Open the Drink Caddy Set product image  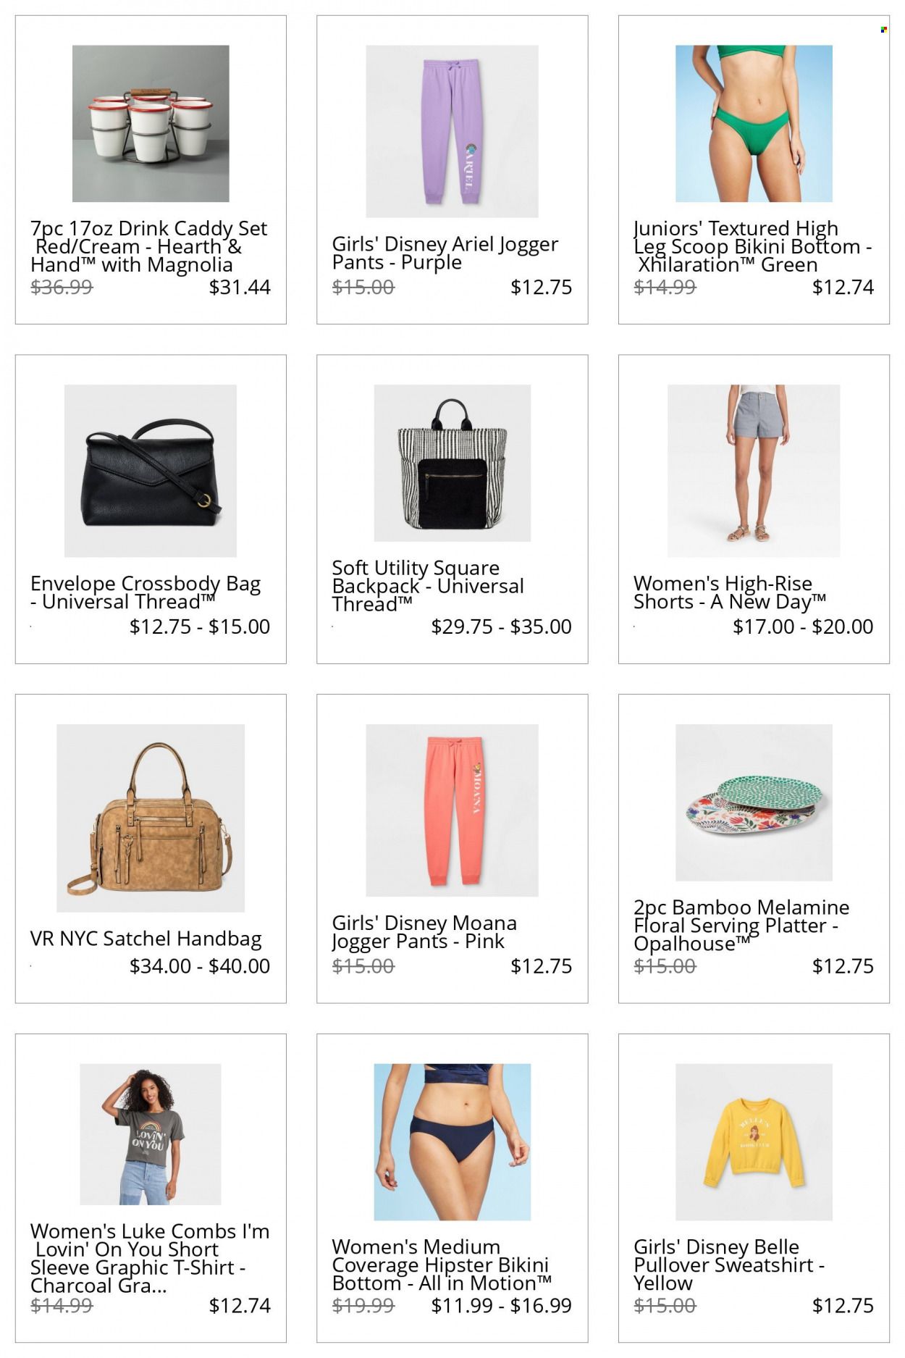(151, 124)
